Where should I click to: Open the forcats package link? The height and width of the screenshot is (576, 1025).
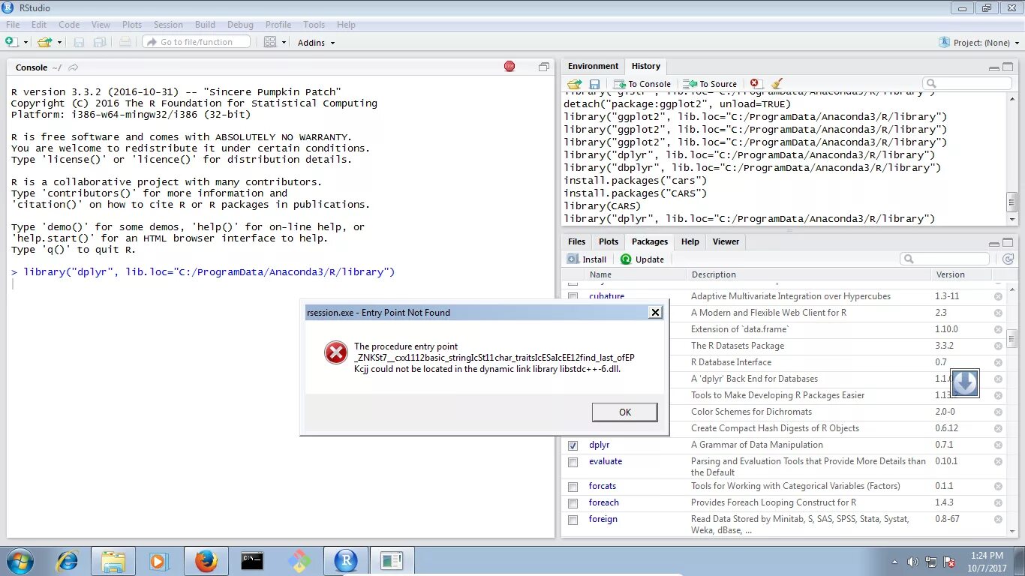[603, 486]
